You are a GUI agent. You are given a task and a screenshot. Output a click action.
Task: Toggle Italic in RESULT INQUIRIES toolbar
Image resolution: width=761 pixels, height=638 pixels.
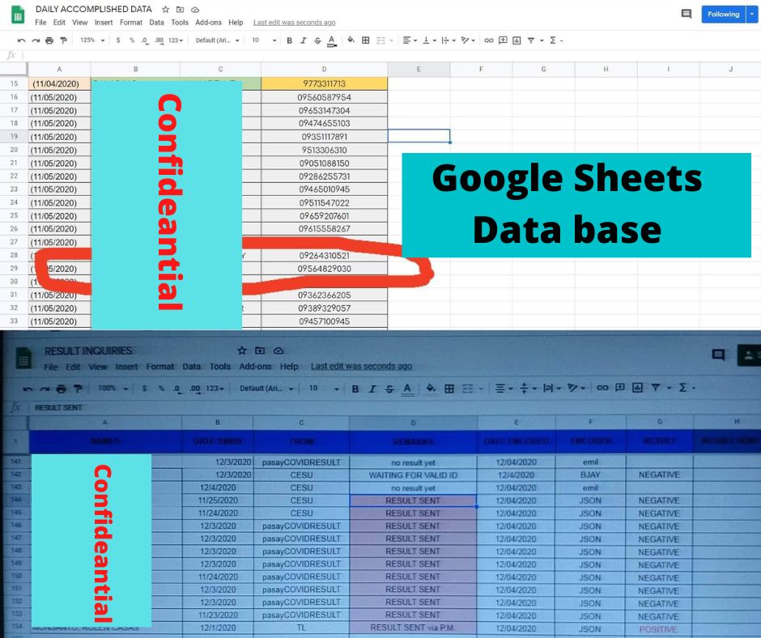click(372, 389)
